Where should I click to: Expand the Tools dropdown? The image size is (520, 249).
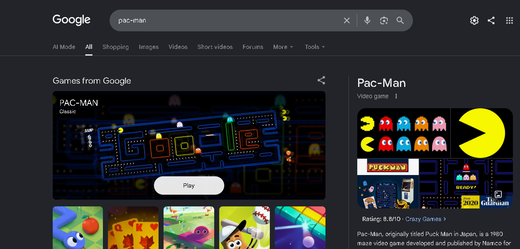tap(315, 47)
